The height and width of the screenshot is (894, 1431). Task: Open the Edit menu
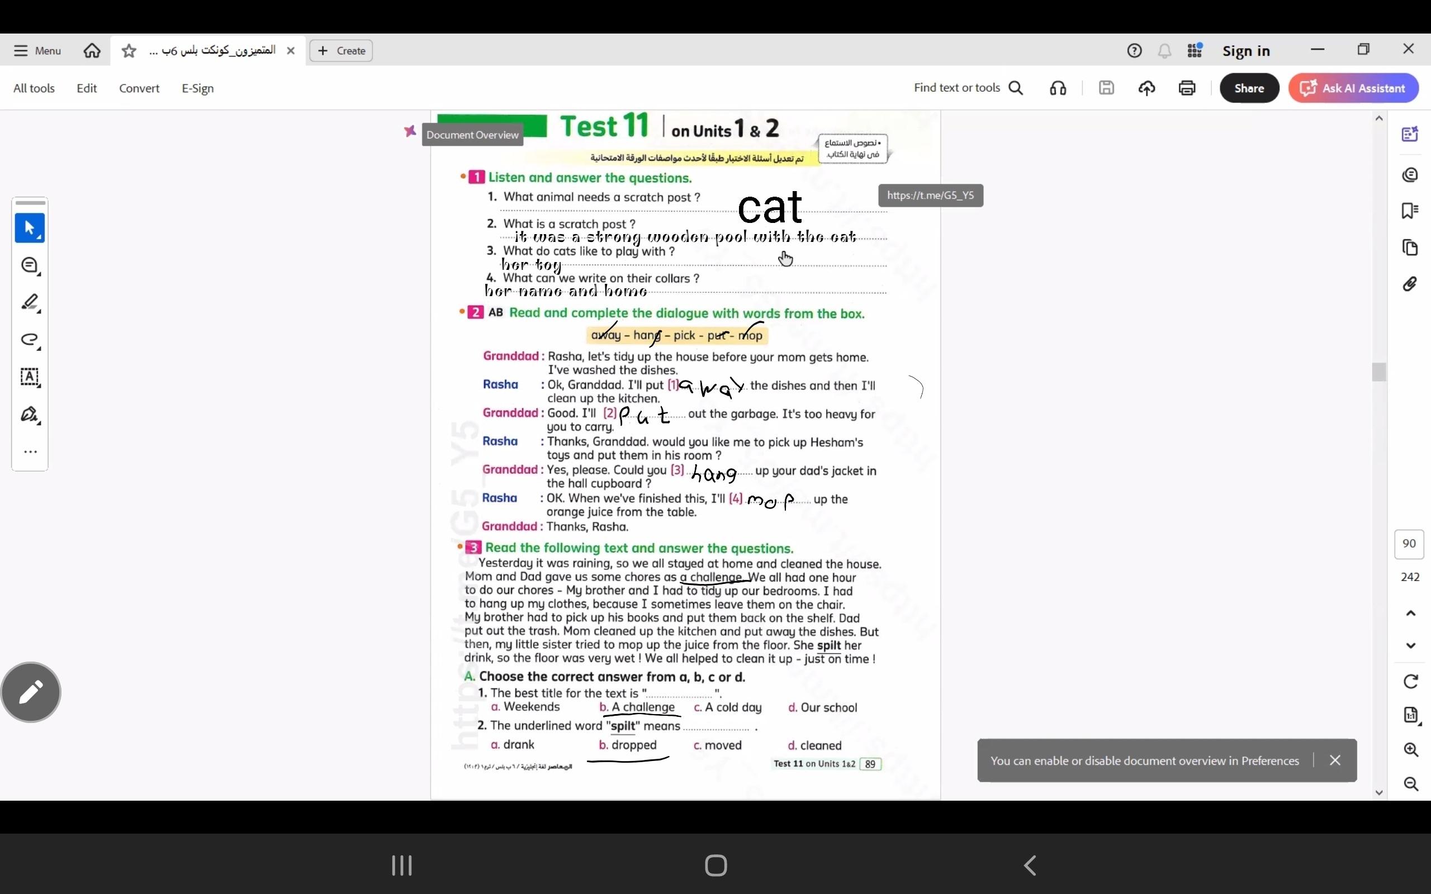tap(86, 88)
